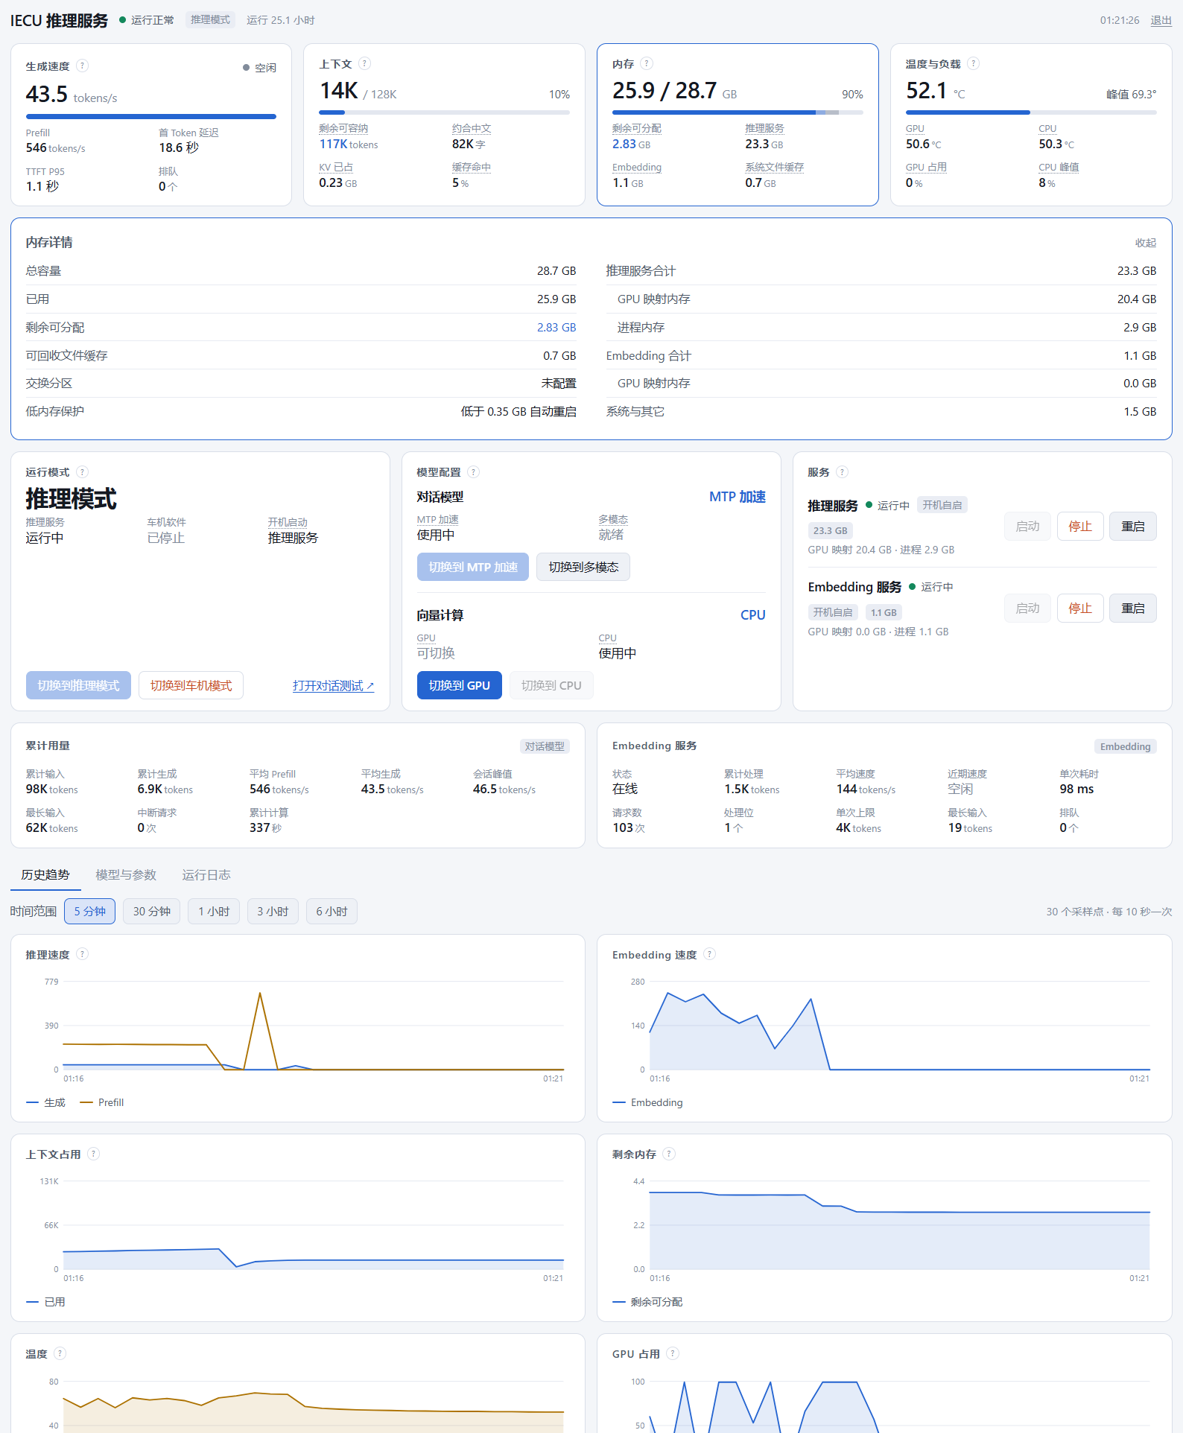
Task: Click the 运行正常 status indicator
Action: click(x=147, y=20)
